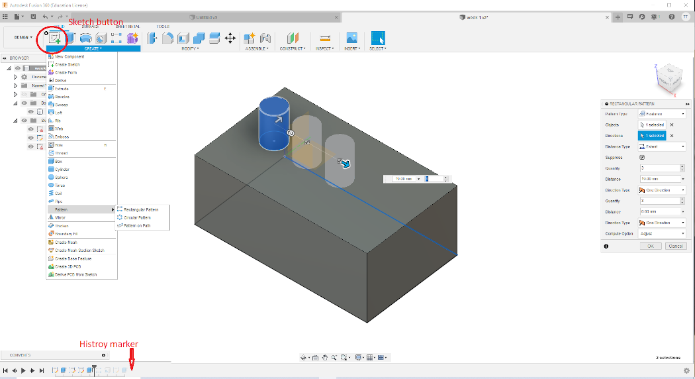Toggle visibility of hidden Origin folder

24,95
